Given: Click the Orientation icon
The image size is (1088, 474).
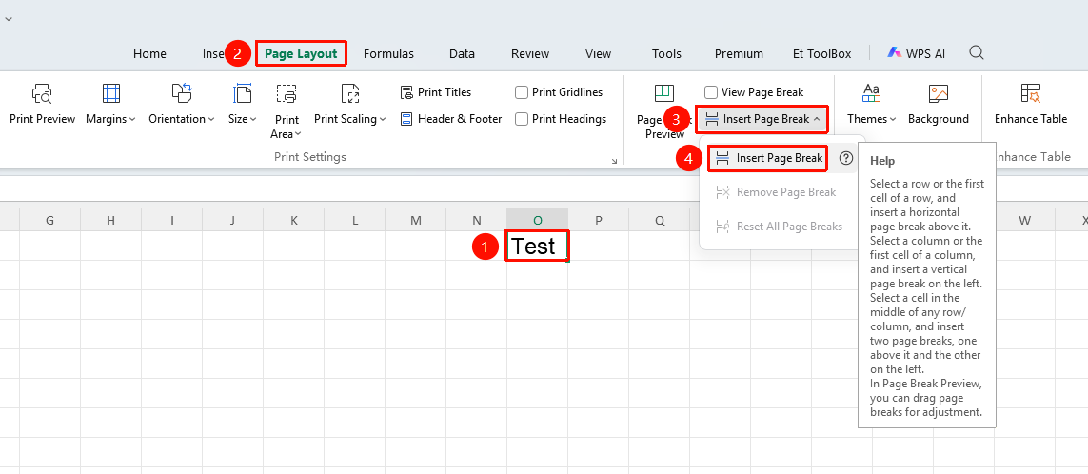Looking at the screenshot, I should (x=182, y=93).
